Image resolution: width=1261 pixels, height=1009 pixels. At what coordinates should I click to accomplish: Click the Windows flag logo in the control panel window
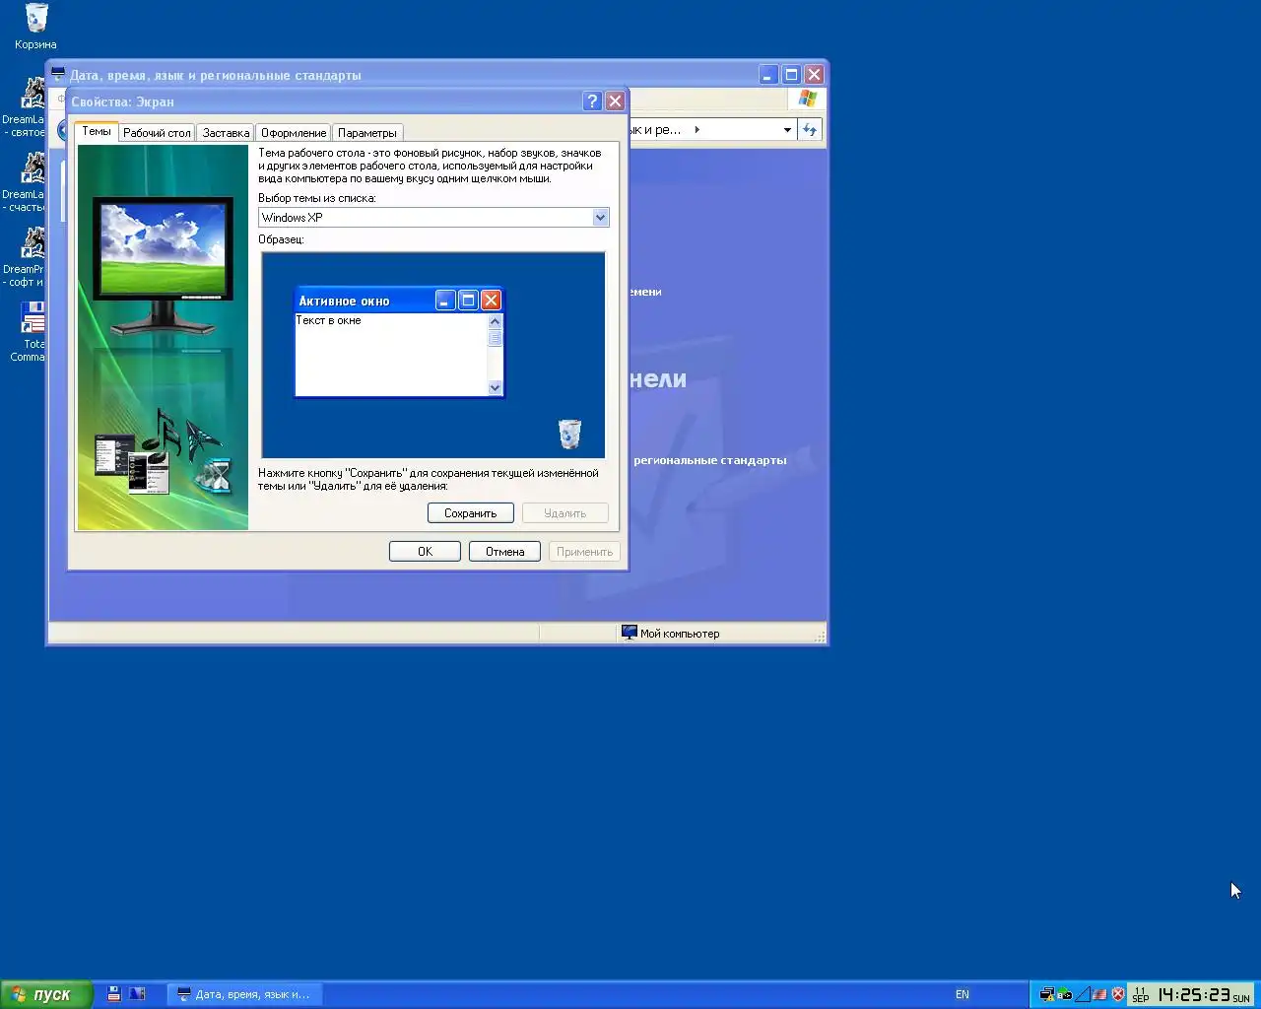pos(808,99)
